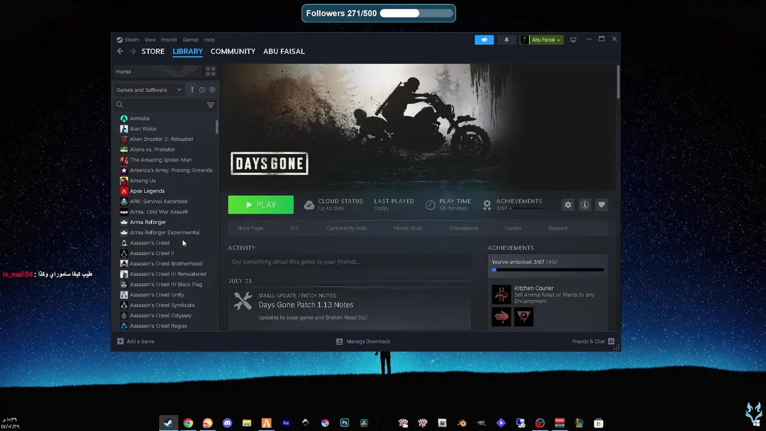Screen dimensions: 766x431
Task: Open the Games menu
Action: (190, 40)
